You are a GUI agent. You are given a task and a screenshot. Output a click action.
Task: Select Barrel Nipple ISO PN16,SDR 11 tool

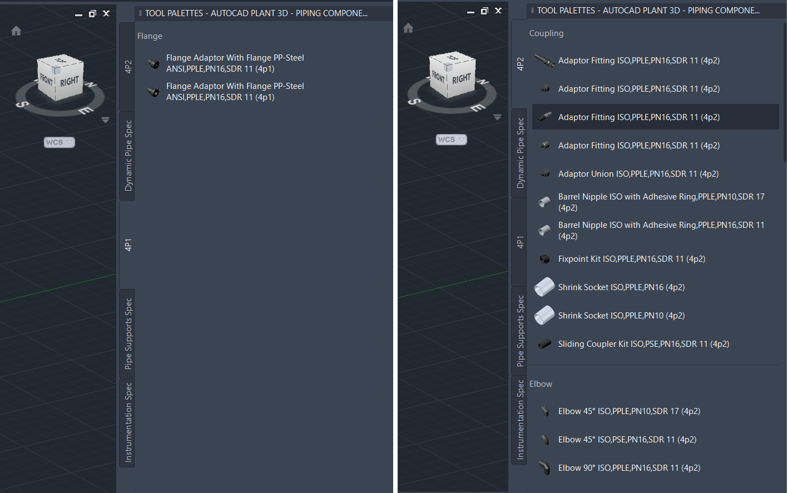pyautogui.click(x=656, y=231)
